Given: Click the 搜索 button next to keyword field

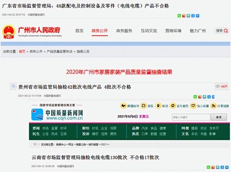Looking at the screenshot, I should click(219, 117).
